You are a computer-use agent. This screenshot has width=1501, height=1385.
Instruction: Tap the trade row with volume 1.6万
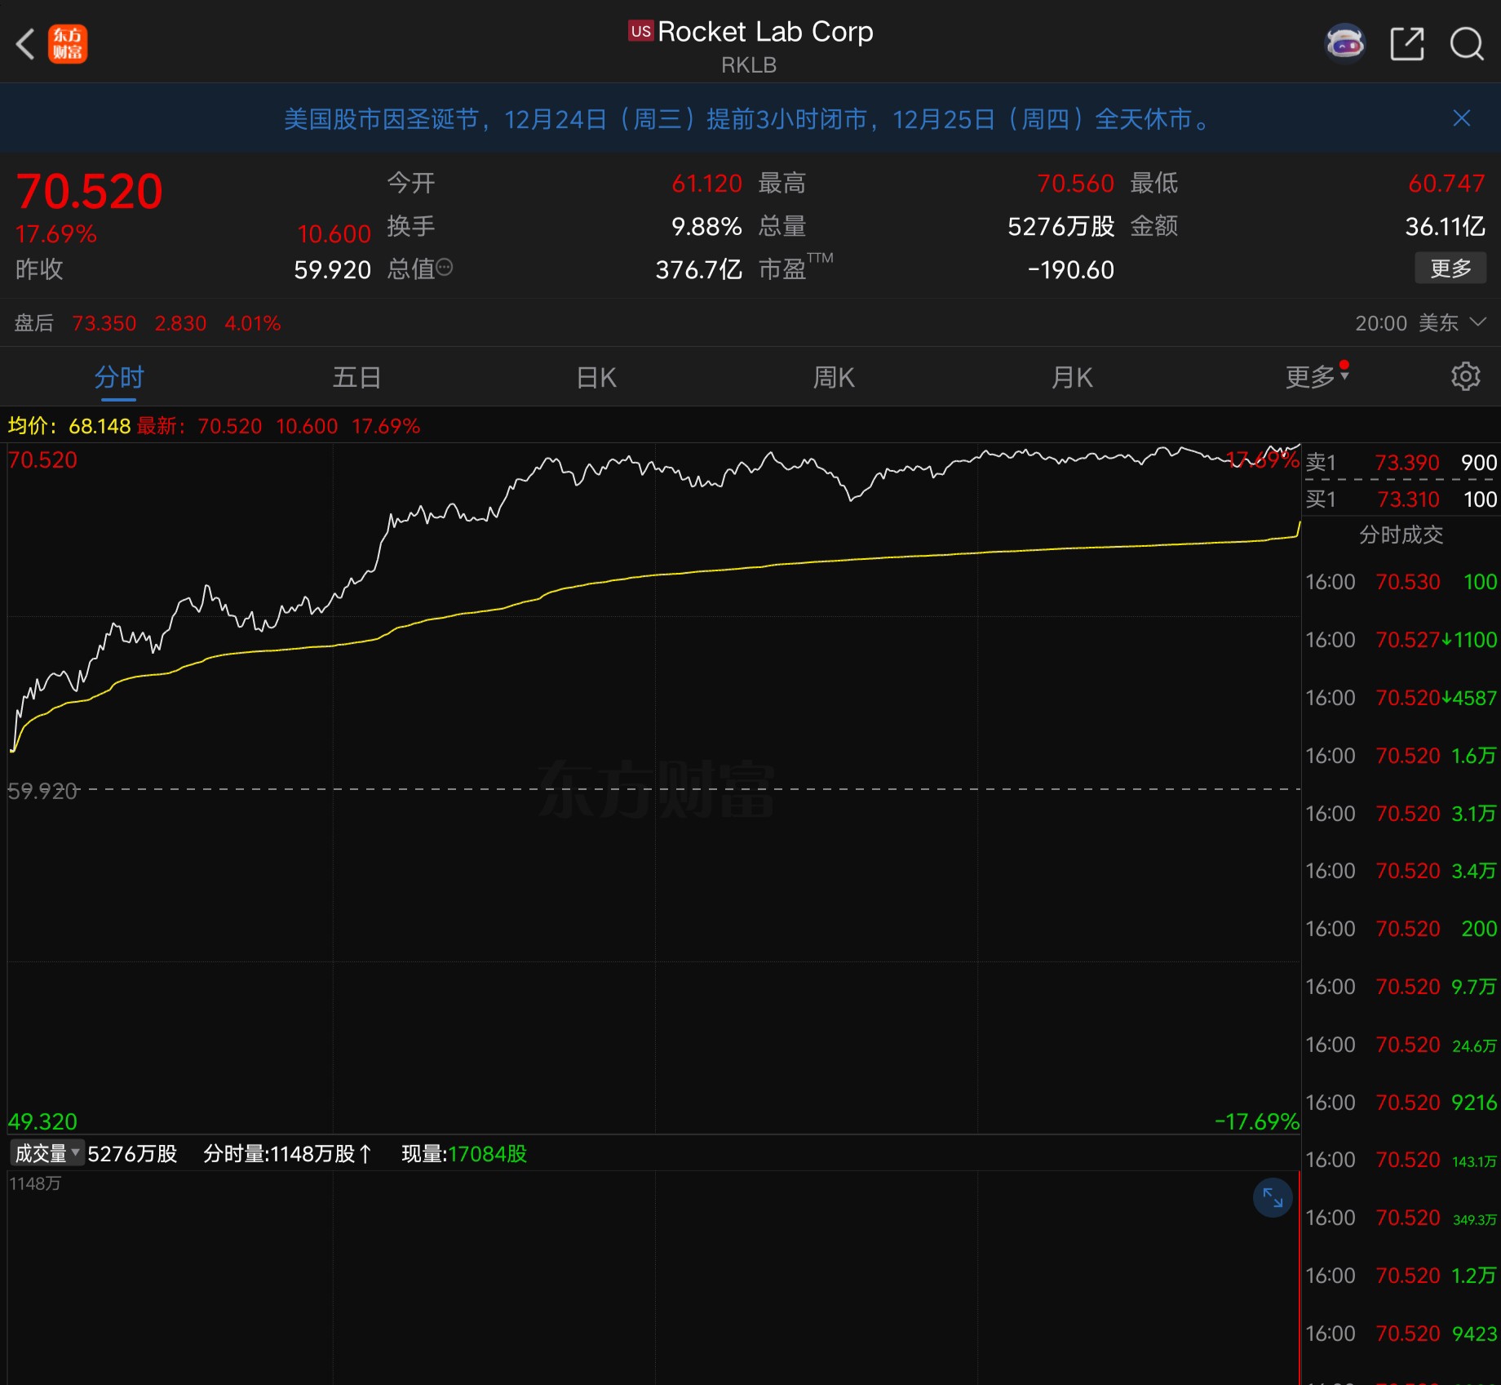[x=1401, y=756]
